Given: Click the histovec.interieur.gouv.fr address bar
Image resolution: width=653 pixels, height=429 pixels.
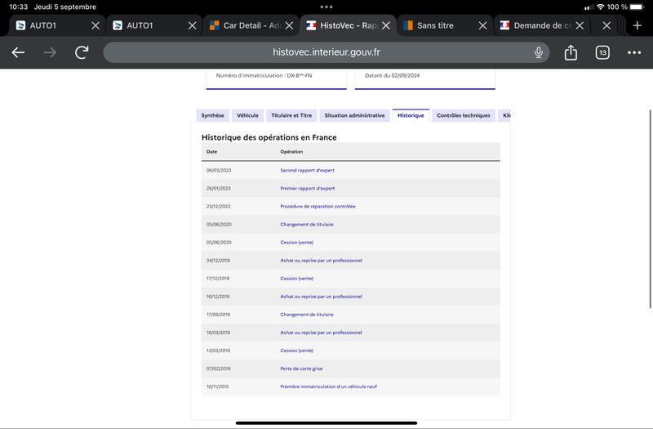Looking at the screenshot, I should tap(326, 52).
